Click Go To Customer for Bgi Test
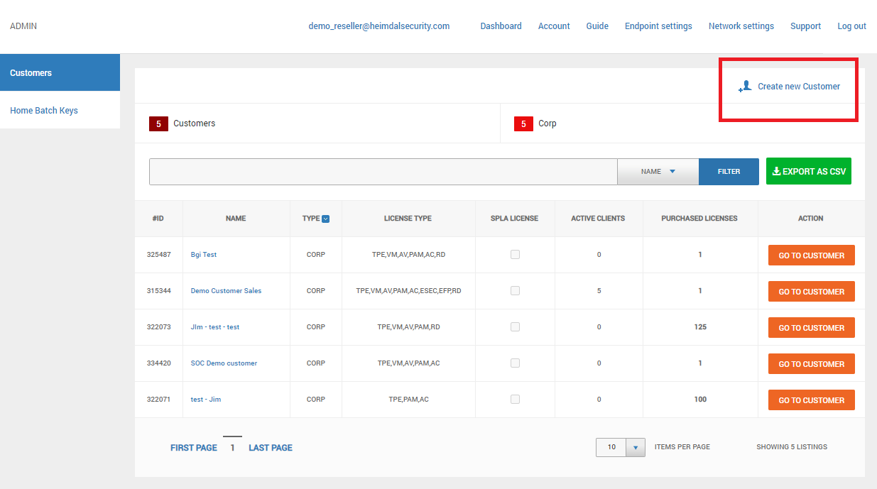 coord(812,256)
